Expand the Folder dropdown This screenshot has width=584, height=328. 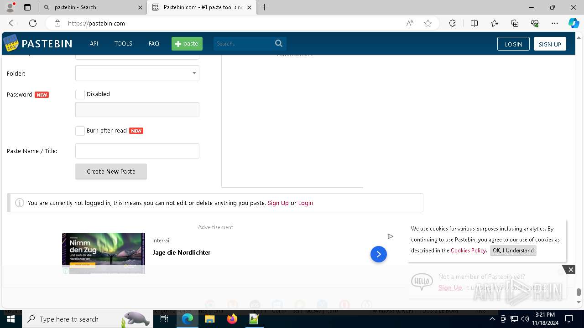click(137, 73)
